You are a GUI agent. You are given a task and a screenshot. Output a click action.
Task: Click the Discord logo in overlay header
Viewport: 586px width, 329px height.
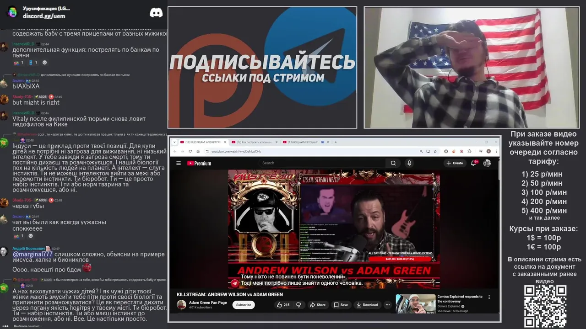click(156, 12)
